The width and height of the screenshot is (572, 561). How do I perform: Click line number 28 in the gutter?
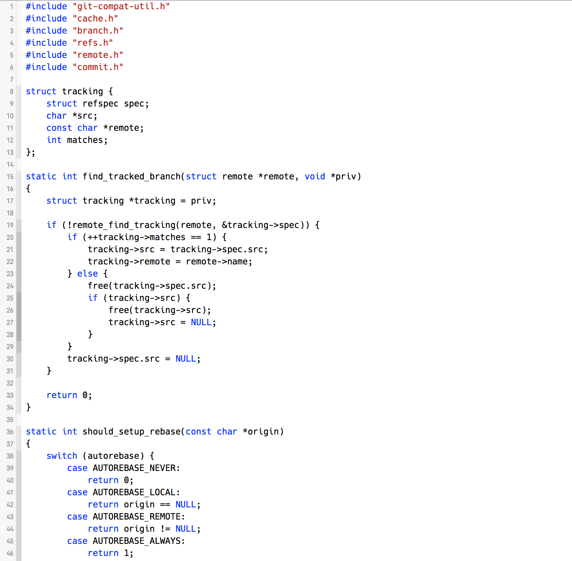pos(10,334)
